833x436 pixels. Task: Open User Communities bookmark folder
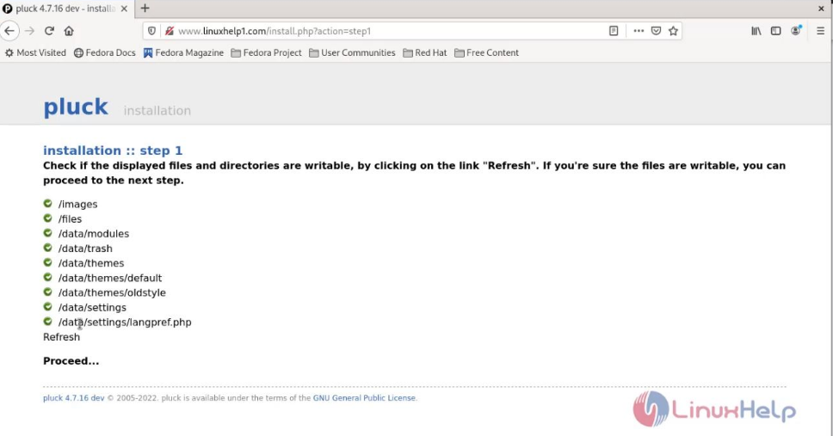352,52
